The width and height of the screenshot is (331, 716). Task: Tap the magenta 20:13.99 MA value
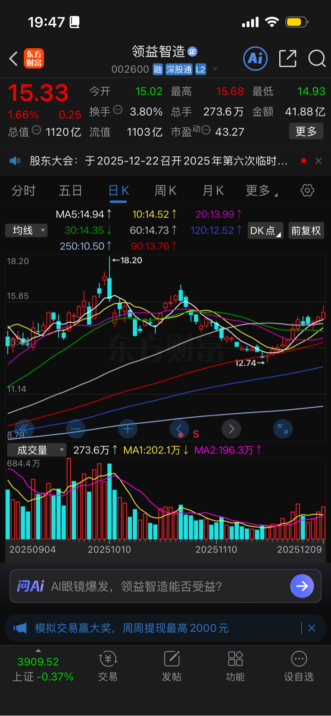click(219, 214)
